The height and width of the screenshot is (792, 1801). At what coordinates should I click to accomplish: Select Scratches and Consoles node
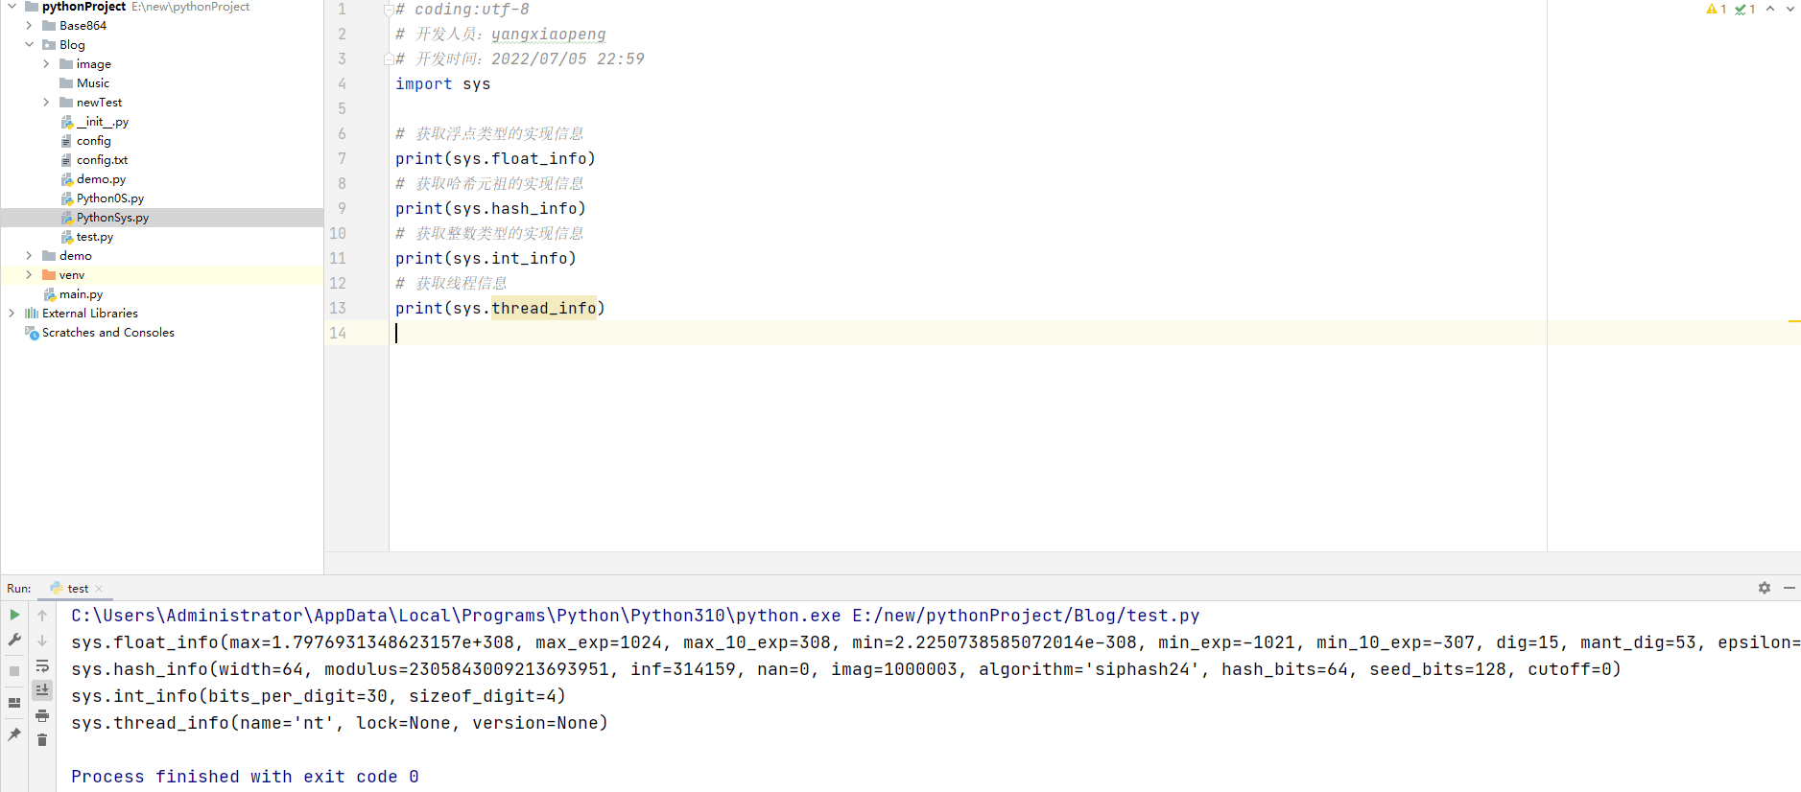click(108, 333)
